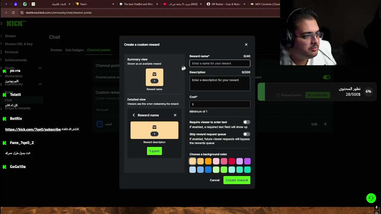This screenshot has height=214, width=381.
Task: Reload the page with the browser refresh icon
Action: [13, 12]
